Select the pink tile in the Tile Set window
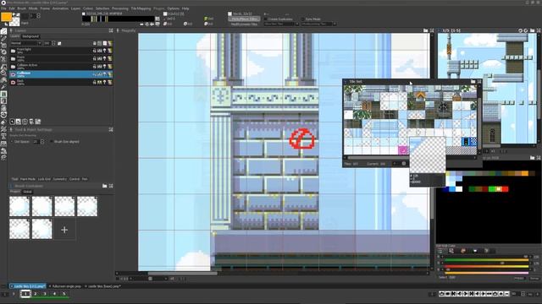542x304 pixels. pos(403,150)
